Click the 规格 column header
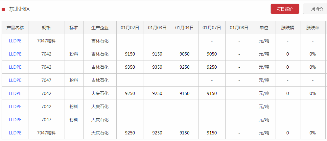 tap(46, 28)
